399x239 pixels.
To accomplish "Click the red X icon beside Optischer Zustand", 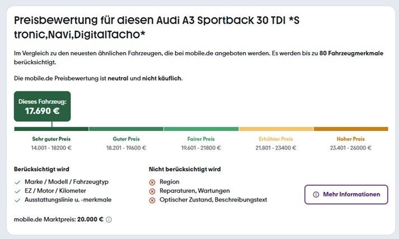I will click(152, 200).
